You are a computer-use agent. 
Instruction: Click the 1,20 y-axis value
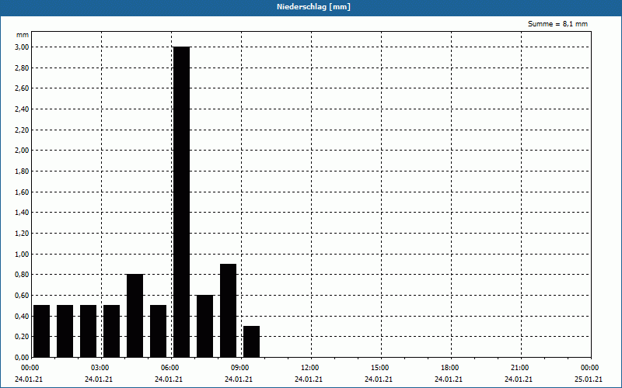point(22,234)
